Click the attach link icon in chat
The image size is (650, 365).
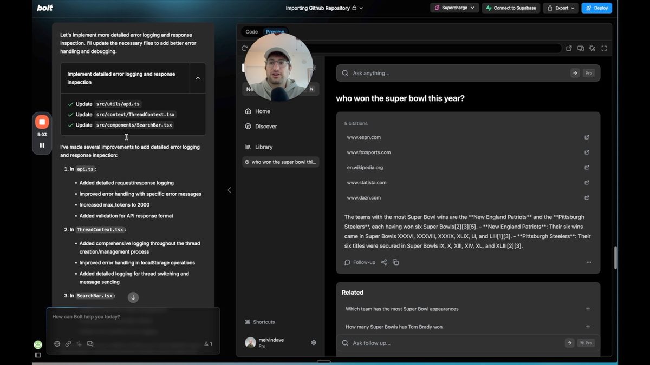coord(68,343)
